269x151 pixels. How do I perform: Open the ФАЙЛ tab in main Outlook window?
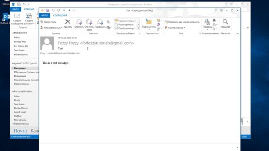(16, 9)
